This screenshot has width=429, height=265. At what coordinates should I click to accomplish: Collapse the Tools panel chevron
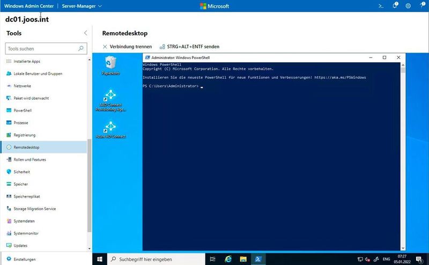point(86,33)
